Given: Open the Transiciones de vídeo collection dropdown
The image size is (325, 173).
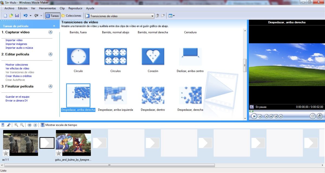Looking at the screenshot, I should click(152, 16).
